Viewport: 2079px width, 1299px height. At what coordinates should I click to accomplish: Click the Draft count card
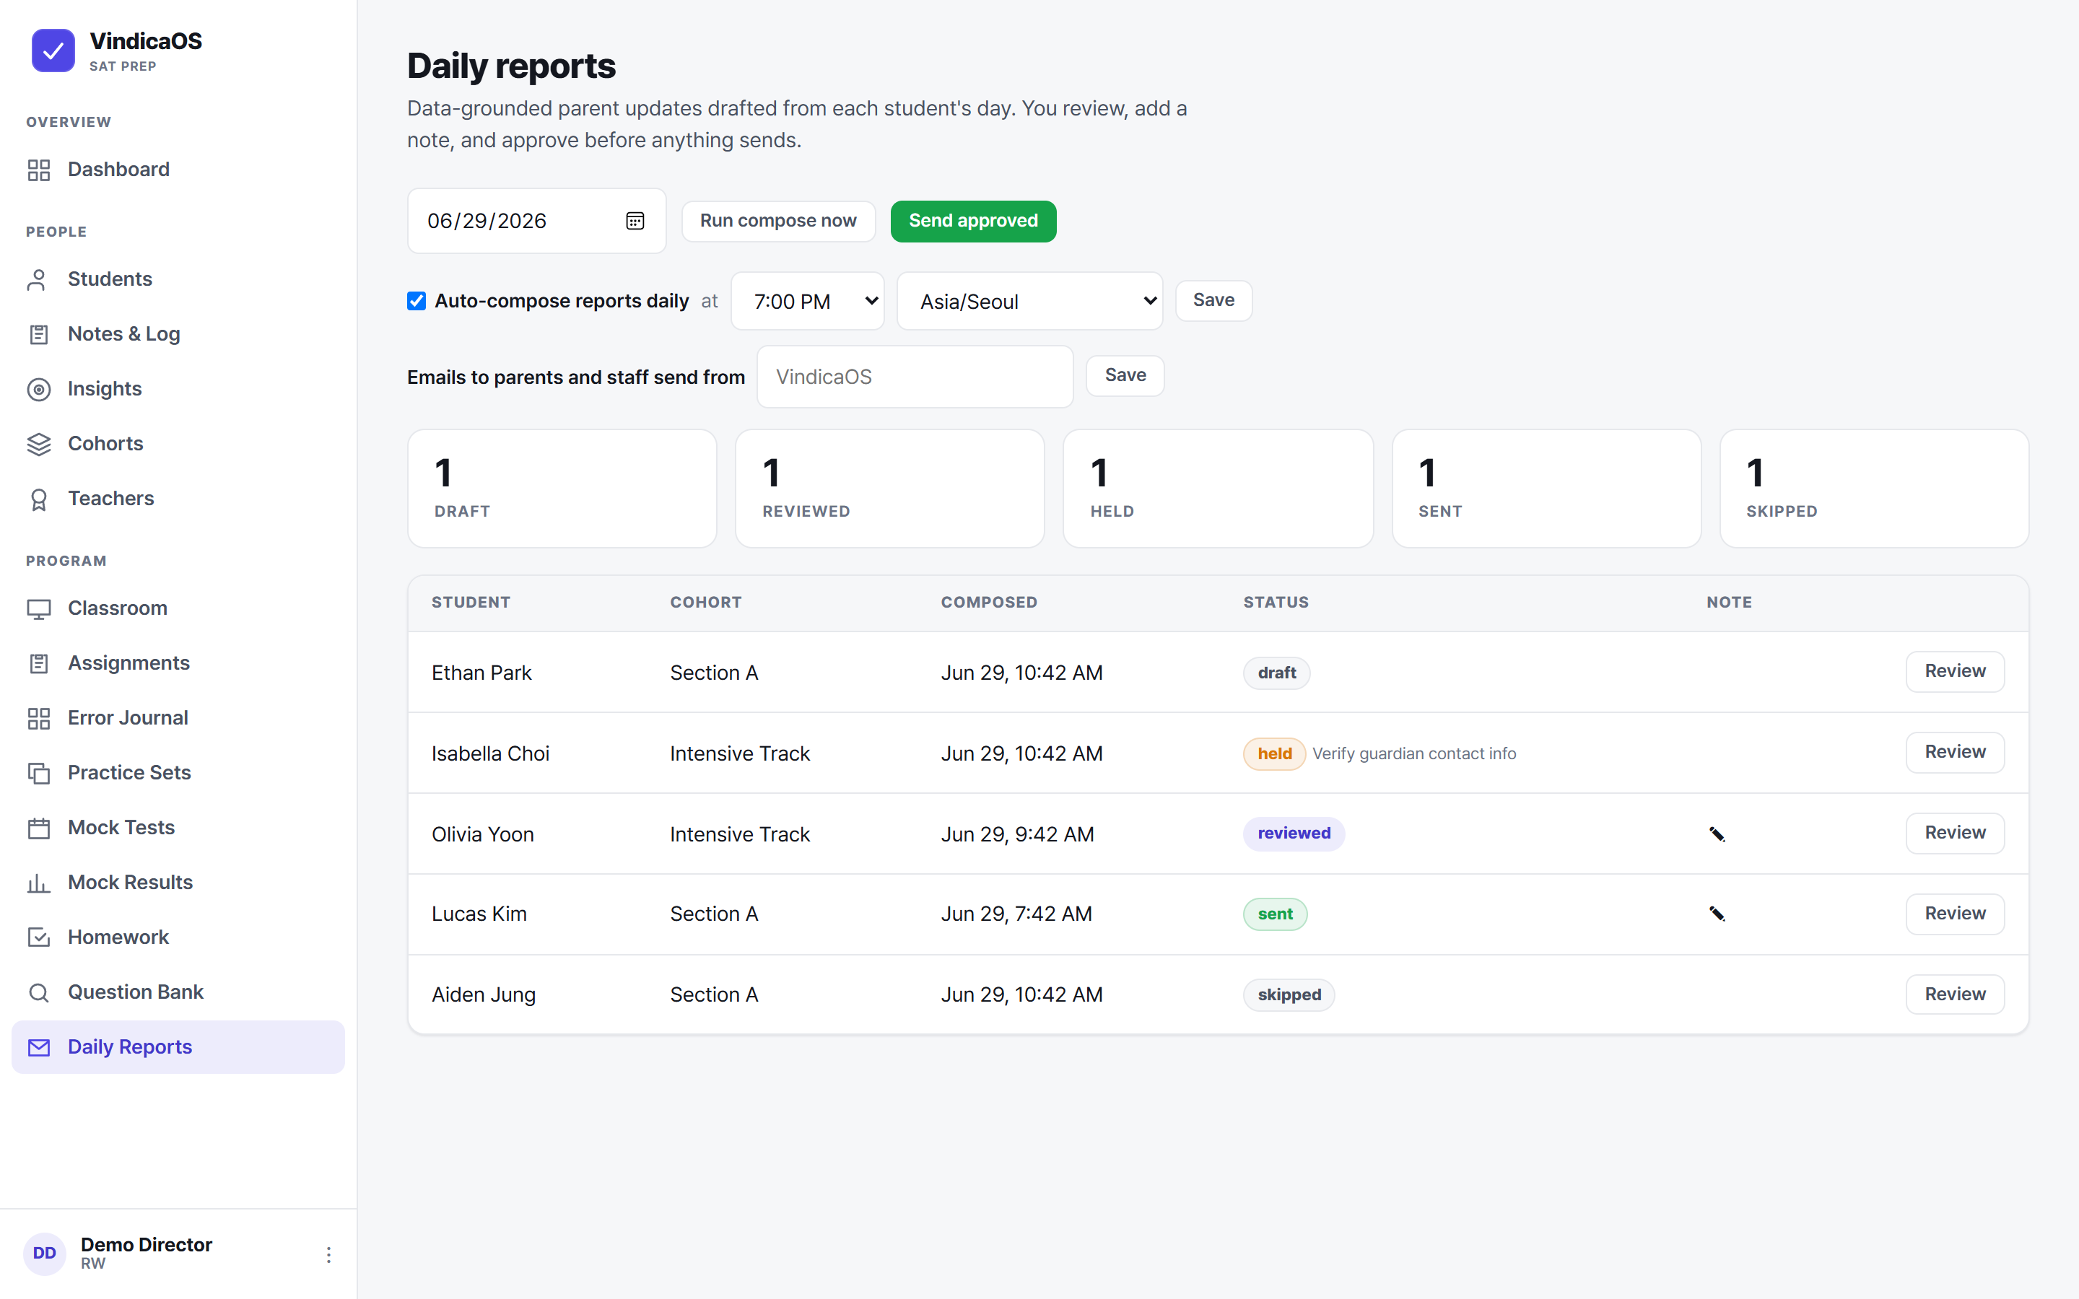tap(563, 489)
